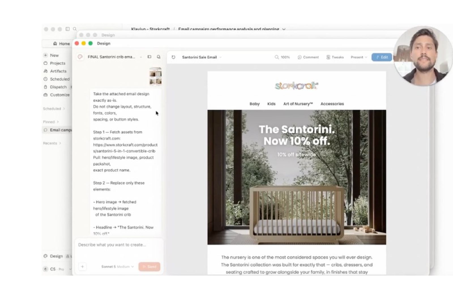This screenshot has width=453, height=290.
Task: Open the Sonnet 5 Medium model selector
Action: 117,266
